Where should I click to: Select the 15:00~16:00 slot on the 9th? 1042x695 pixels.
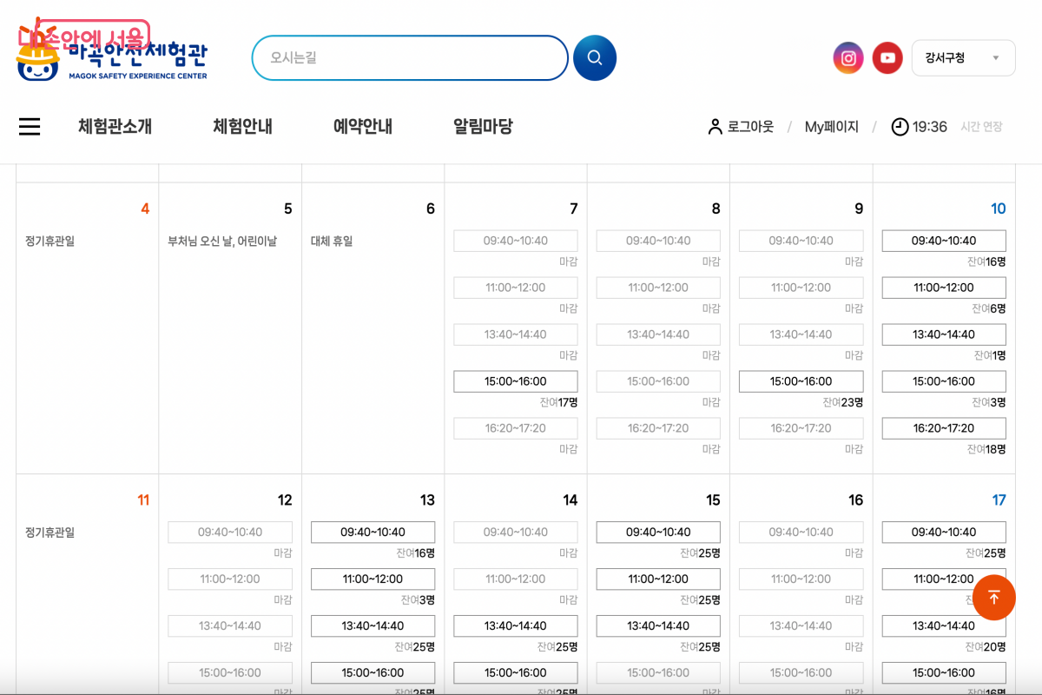pos(801,381)
